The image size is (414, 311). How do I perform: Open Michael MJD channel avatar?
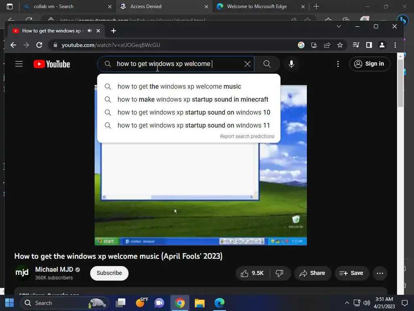tap(22, 273)
